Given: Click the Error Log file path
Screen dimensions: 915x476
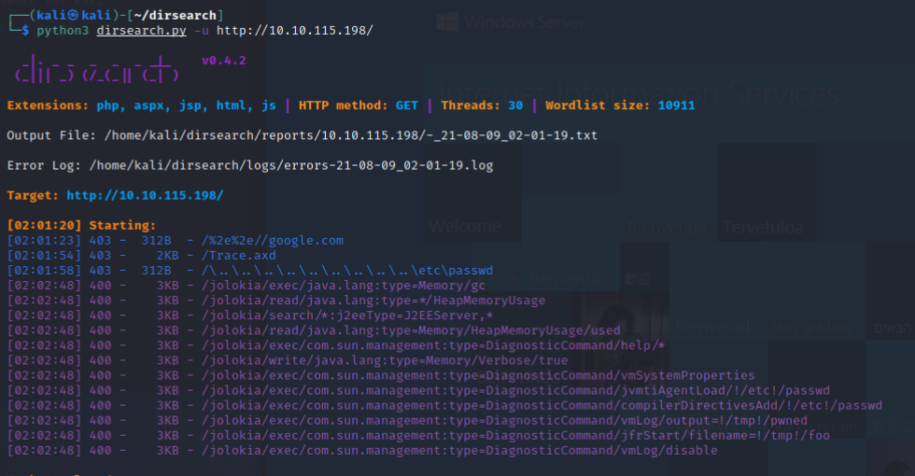Looking at the screenshot, I should point(291,165).
